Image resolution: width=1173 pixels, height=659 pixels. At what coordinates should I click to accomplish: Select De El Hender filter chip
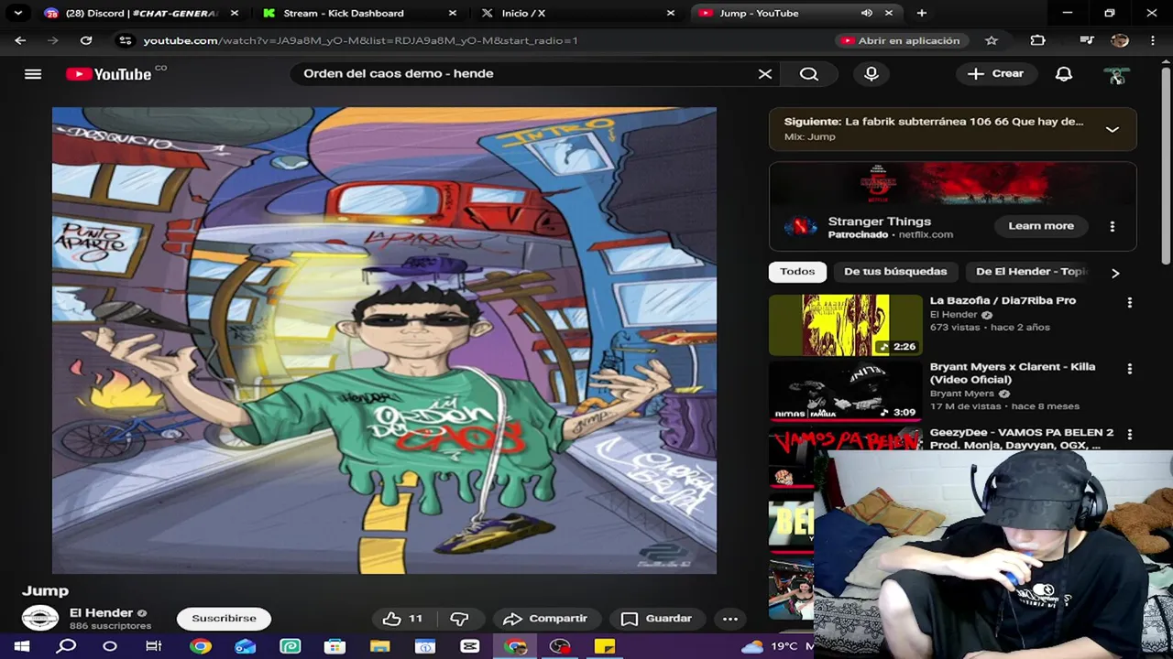1031,272
